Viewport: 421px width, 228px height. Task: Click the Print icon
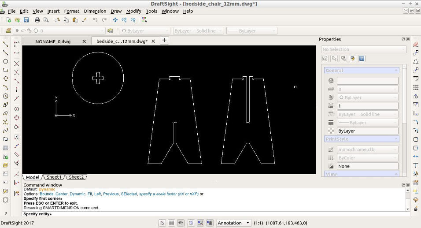(37, 20)
